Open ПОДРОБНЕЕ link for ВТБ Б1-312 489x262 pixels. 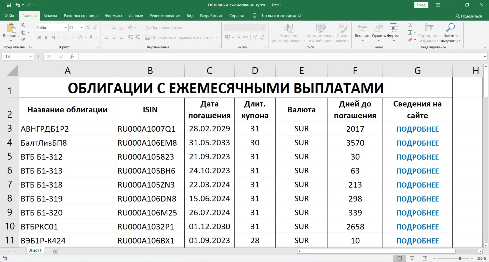pos(417,157)
